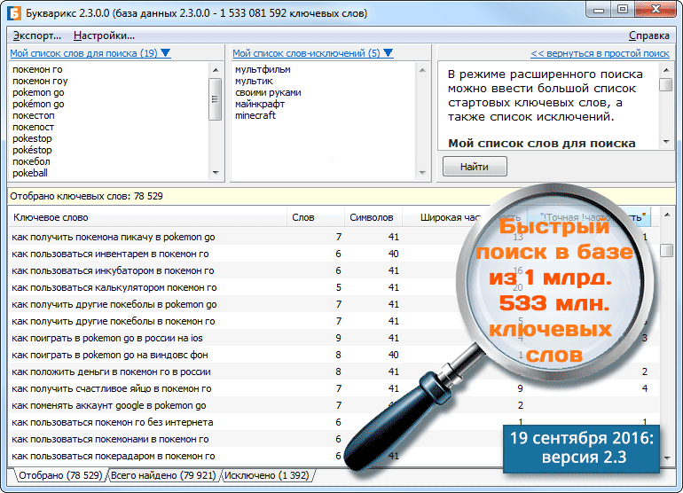Open the Настройки menu
This screenshot has height=493, width=683.
(x=104, y=35)
